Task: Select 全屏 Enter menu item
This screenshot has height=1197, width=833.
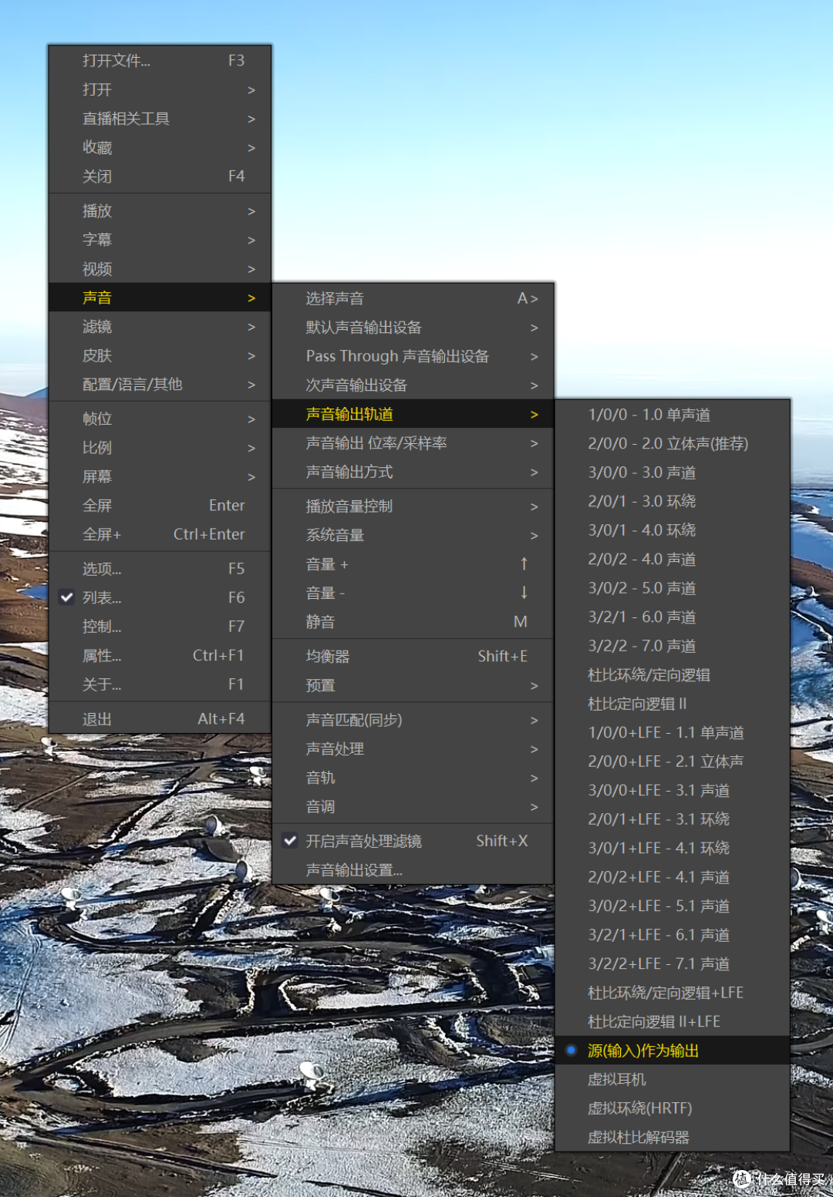Action: tap(160, 506)
